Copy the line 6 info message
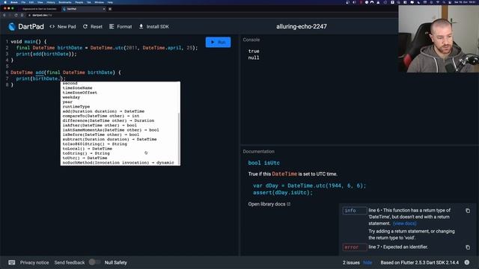Screen dimensions: 479x269 [x=468, y=211]
